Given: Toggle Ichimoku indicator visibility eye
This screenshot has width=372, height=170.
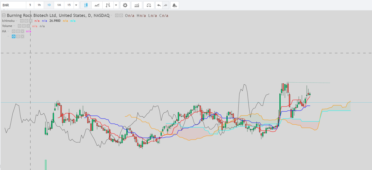Looking at the screenshot, I should point(22,21).
